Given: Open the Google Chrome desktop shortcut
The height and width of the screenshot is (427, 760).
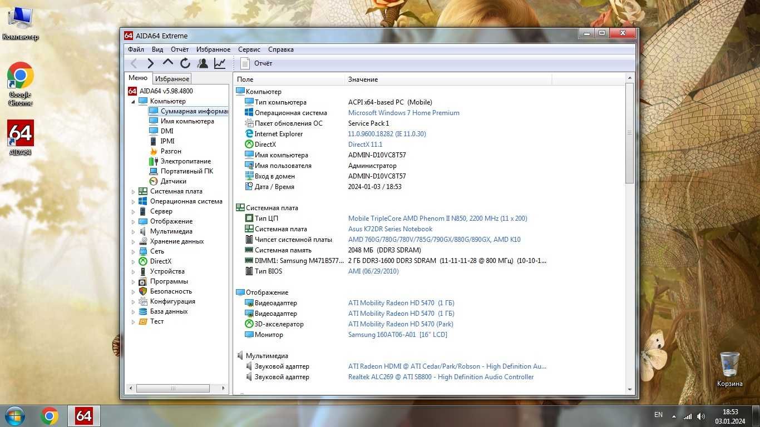Looking at the screenshot, I should coord(21,84).
